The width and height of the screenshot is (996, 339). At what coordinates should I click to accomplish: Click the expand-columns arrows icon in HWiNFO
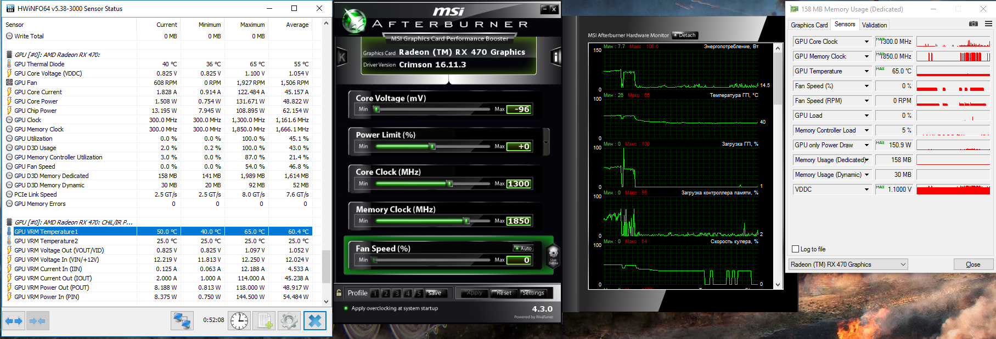14,321
